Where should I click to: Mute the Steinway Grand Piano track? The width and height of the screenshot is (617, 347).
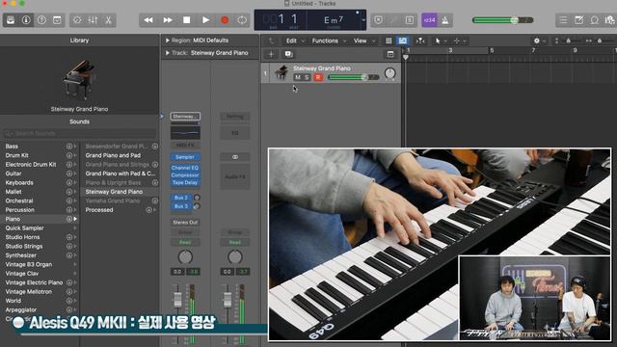click(x=298, y=77)
